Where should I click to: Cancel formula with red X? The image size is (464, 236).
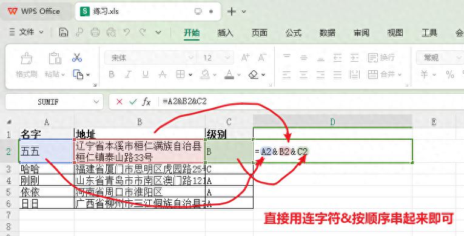pyautogui.click(x=119, y=102)
